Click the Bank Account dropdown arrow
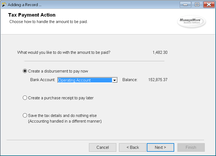 [x=115, y=80]
